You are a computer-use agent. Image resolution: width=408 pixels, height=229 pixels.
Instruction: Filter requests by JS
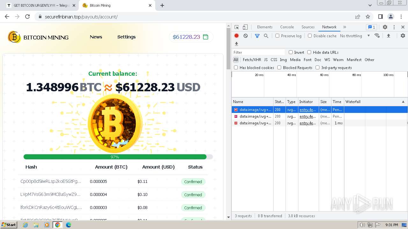[x=266, y=60]
